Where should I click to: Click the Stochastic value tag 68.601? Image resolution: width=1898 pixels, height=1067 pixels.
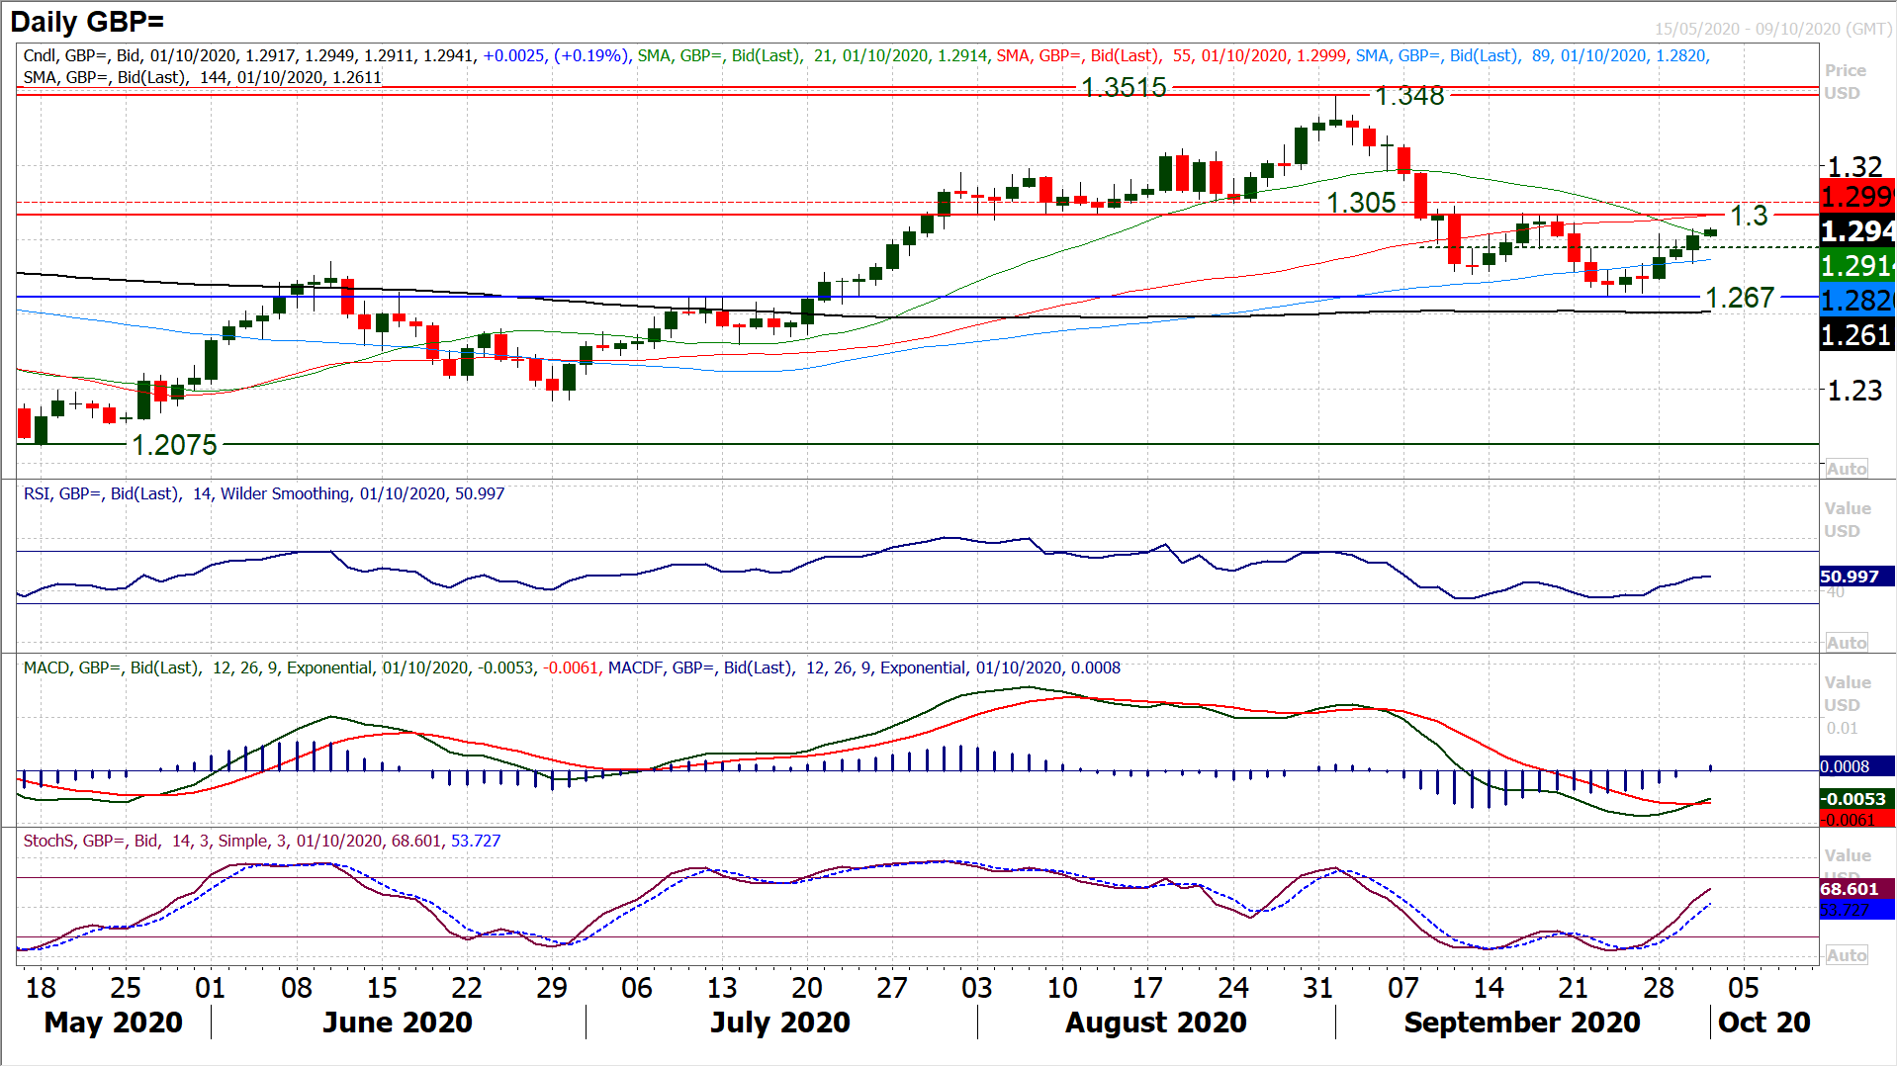[1856, 889]
